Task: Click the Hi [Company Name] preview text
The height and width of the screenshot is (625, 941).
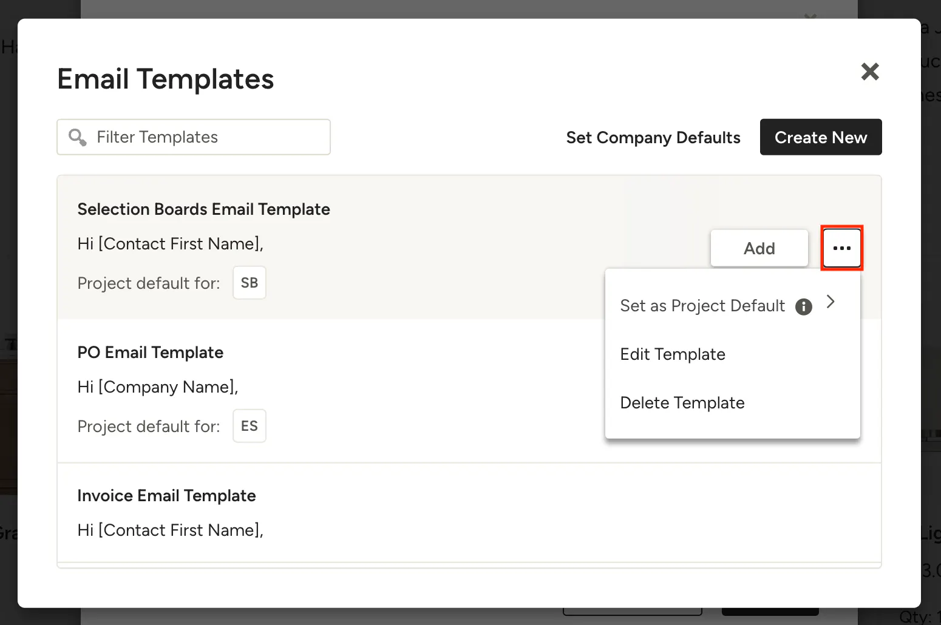Action: click(158, 387)
